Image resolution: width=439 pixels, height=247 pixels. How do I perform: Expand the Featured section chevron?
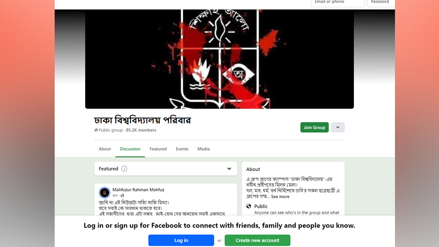(x=229, y=169)
